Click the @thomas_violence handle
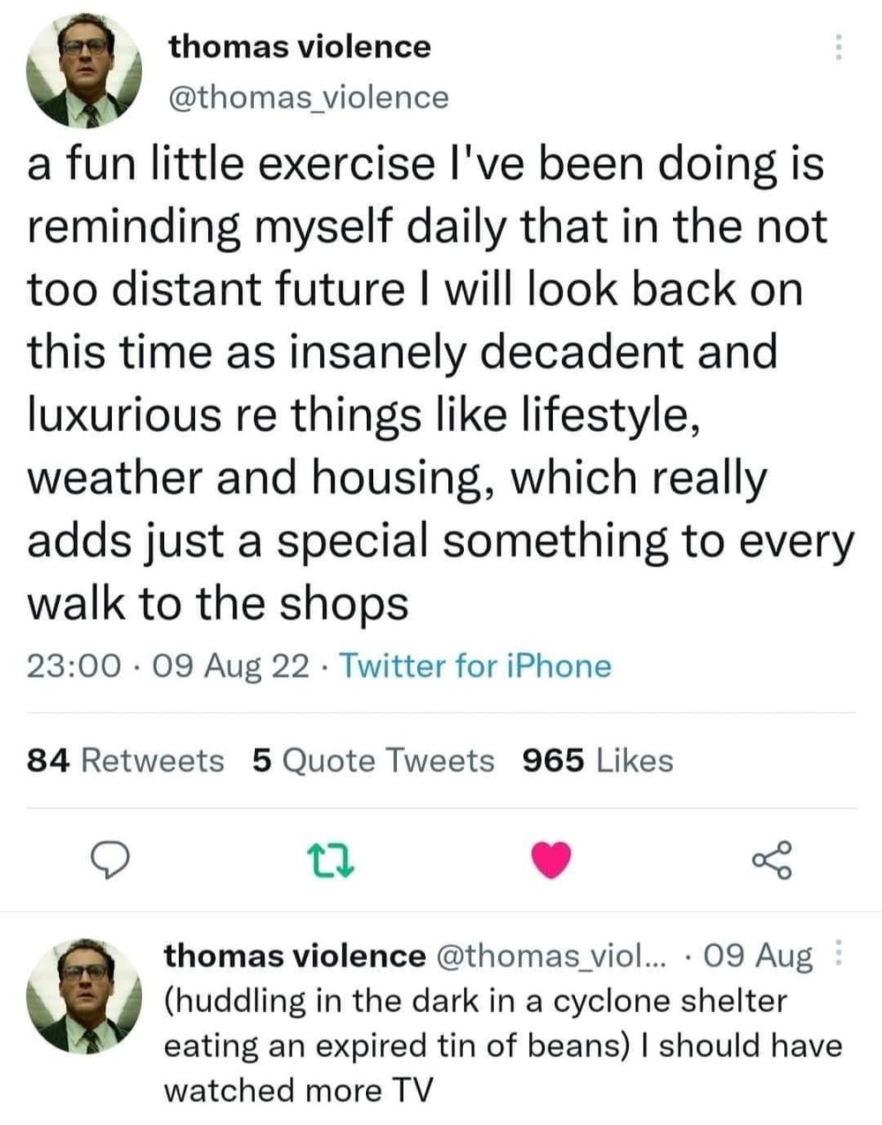Screen dimensions: 882x1125 tap(308, 97)
